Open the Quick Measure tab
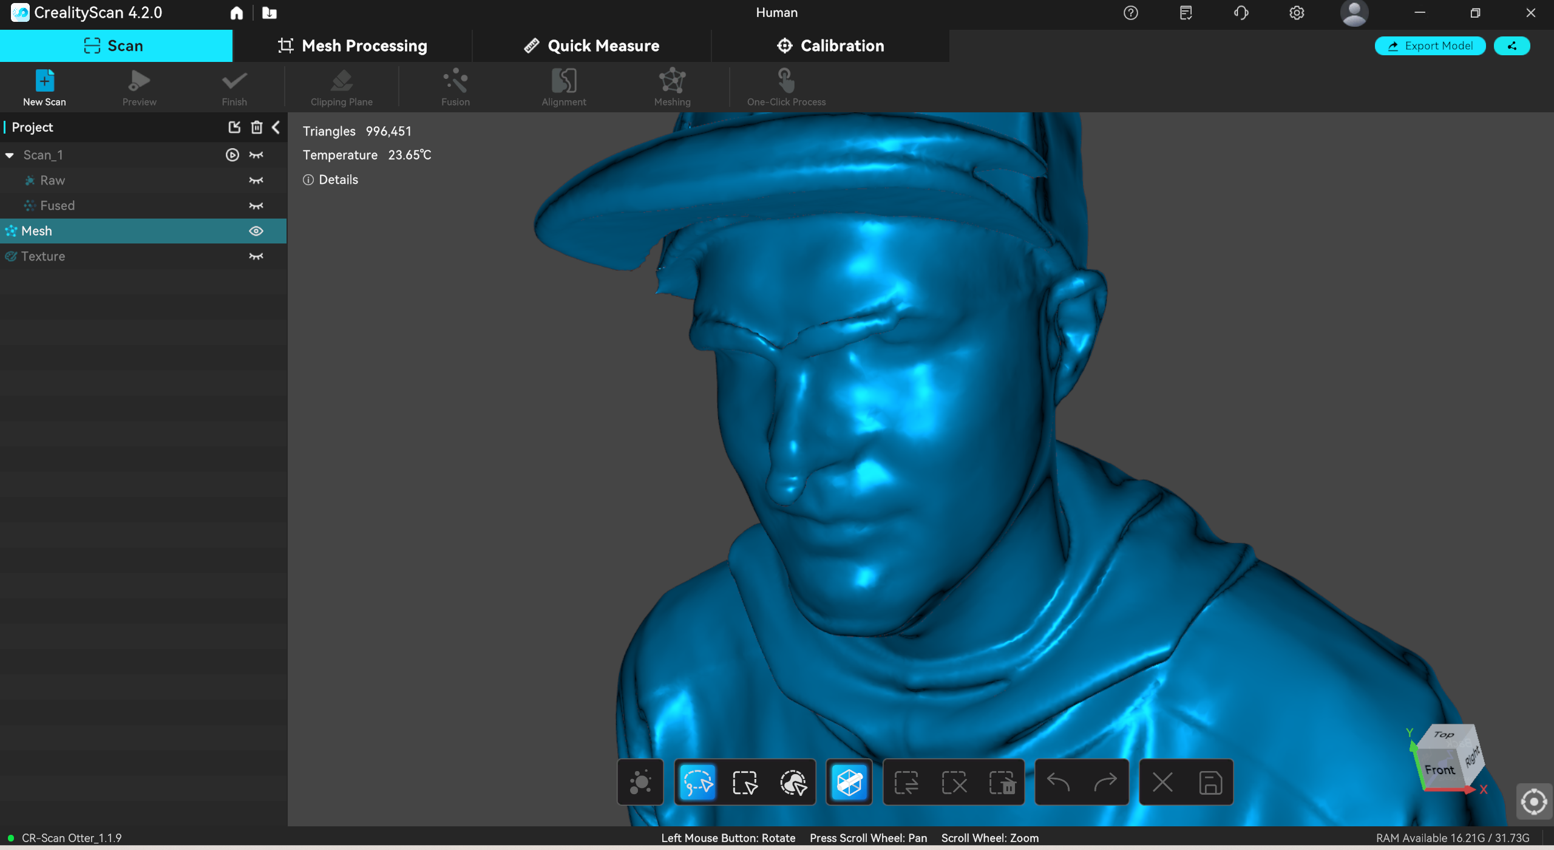 pos(591,46)
